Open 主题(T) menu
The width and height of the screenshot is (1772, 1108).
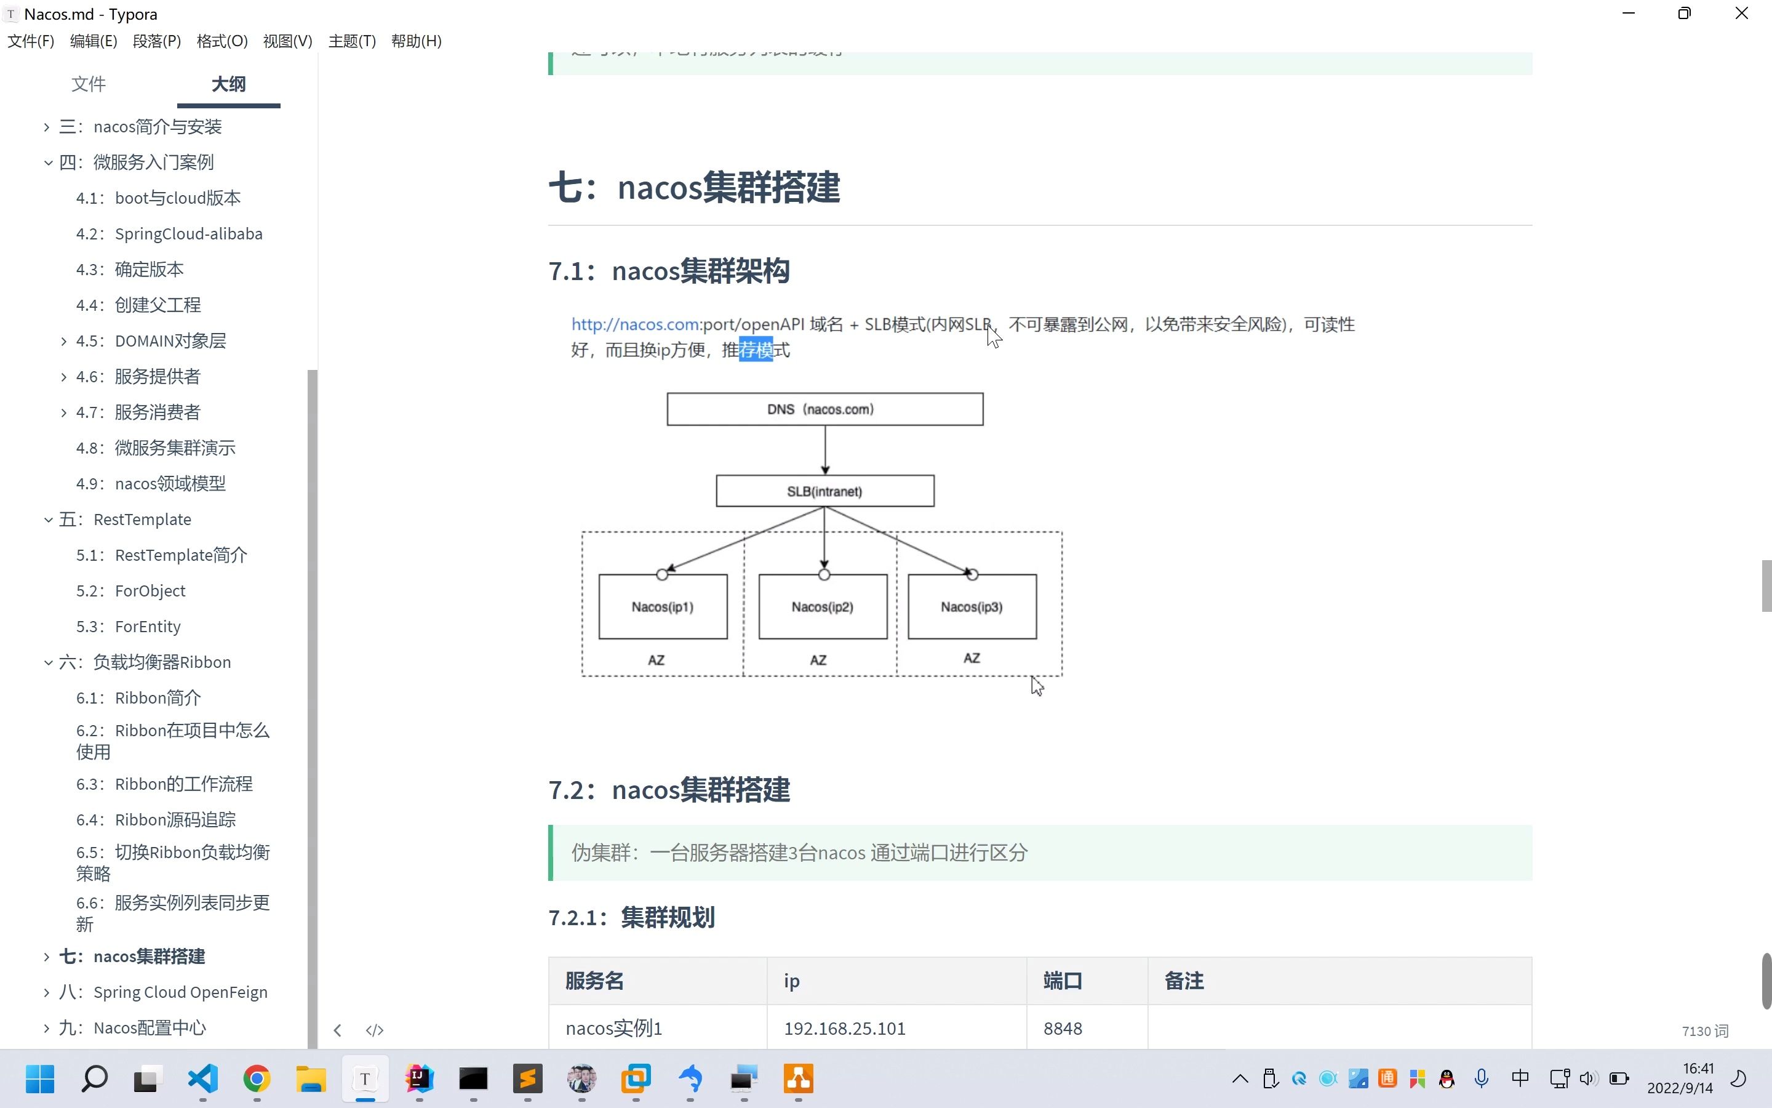(x=352, y=41)
